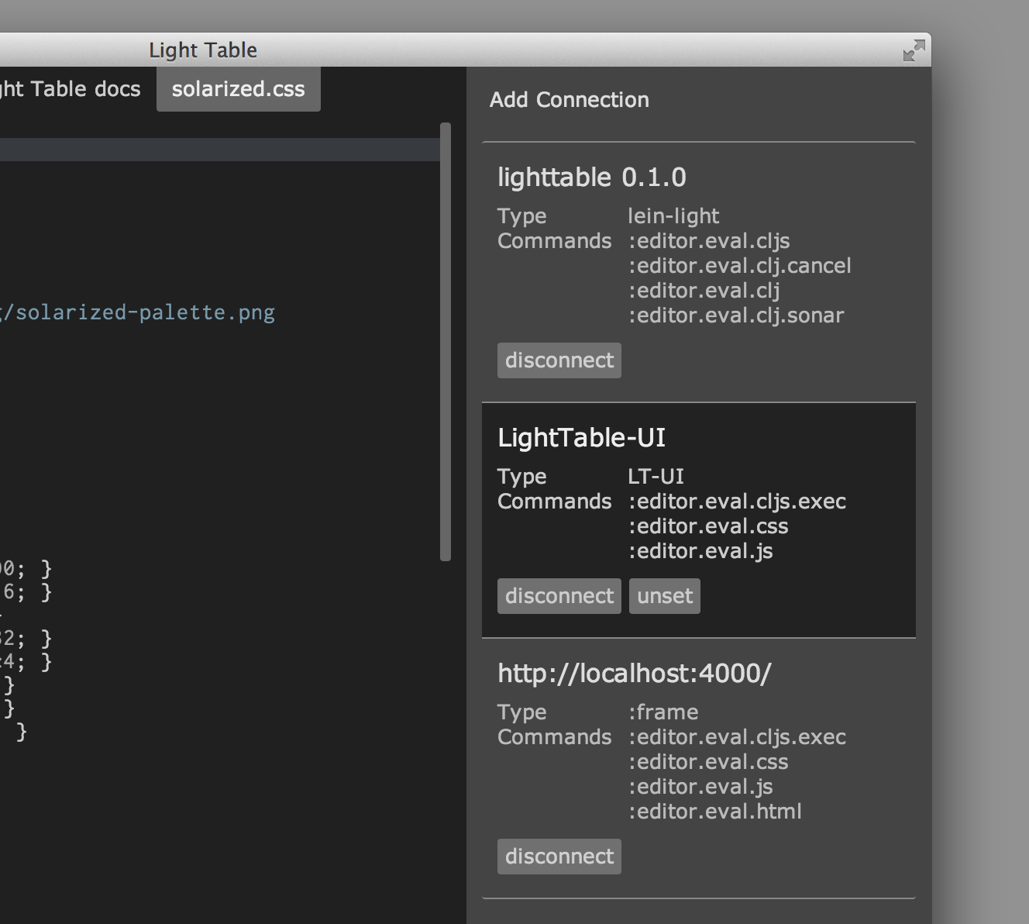The height and width of the screenshot is (924, 1029).
Task: Disconnect the lighttable 0.1.0 connection
Action: (x=559, y=360)
